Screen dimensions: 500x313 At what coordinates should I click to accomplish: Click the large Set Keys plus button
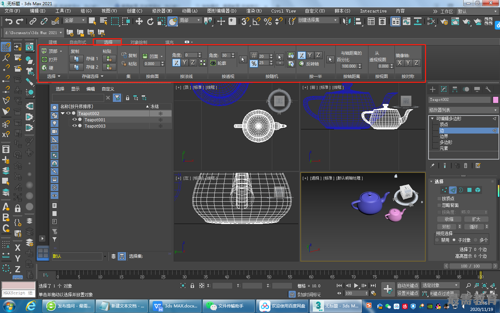coord(388,289)
